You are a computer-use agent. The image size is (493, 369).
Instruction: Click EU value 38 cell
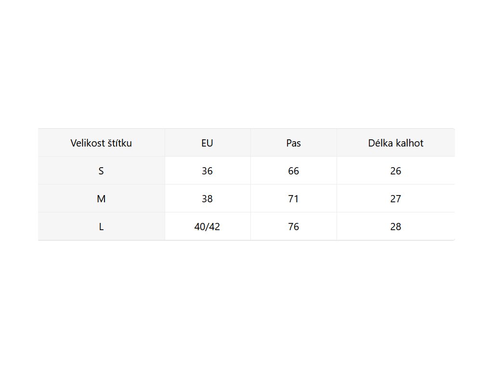[x=207, y=198]
